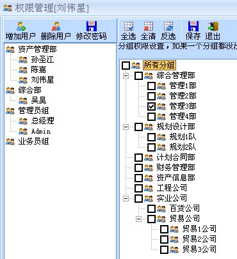The width and height of the screenshot is (237, 259).
Task: Select user 陈嘉 in the tree
Action: [38, 70]
